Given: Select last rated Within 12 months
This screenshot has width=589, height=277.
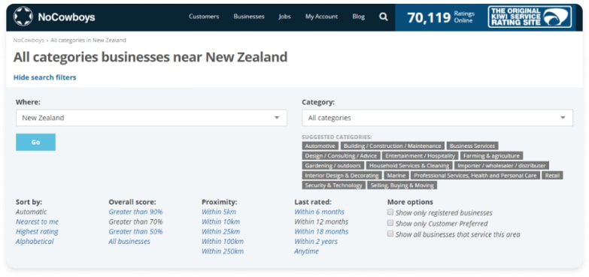Looking at the screenshot, I should 321,222.
